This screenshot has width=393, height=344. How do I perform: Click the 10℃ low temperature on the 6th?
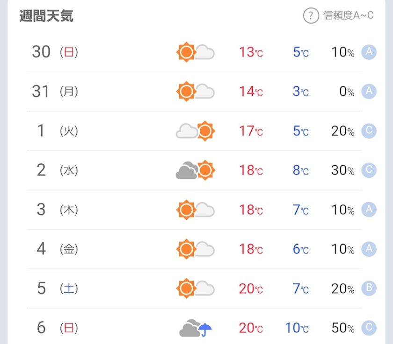(x=297, y=328)
